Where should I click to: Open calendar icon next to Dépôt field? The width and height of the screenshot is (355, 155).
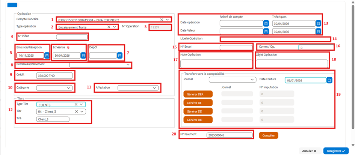pyautogui.click(x=120, y=55)
